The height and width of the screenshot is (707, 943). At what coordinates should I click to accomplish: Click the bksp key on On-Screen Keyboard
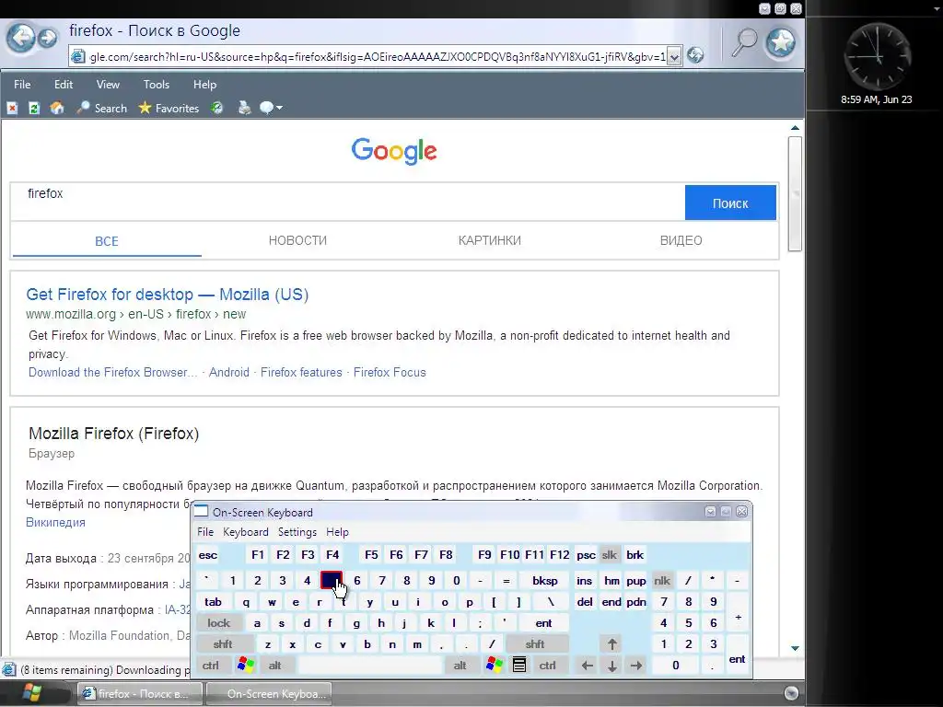545,581
